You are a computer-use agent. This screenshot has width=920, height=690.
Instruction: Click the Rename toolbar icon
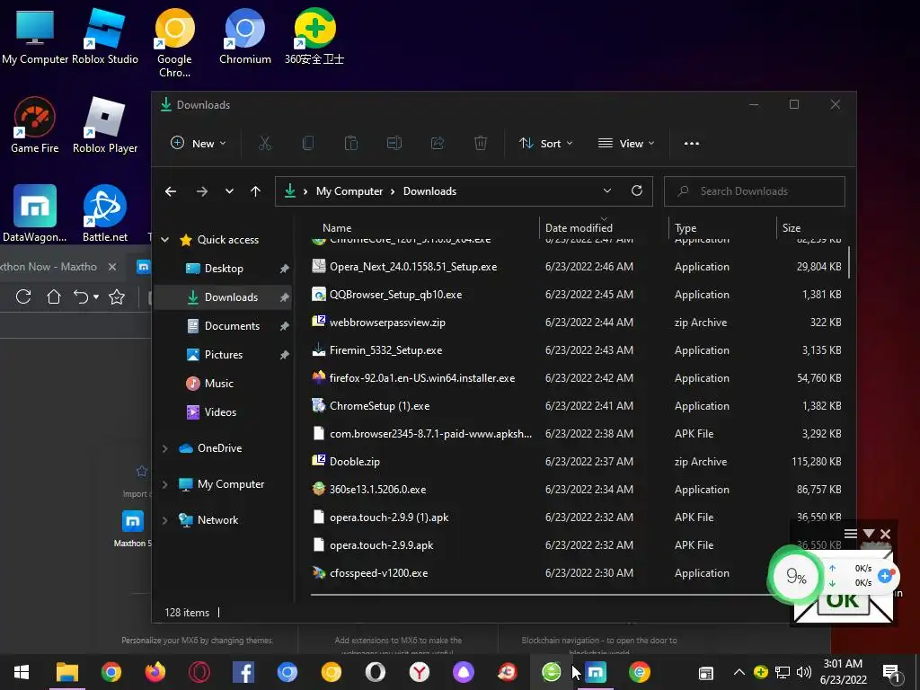coord(394,143)
